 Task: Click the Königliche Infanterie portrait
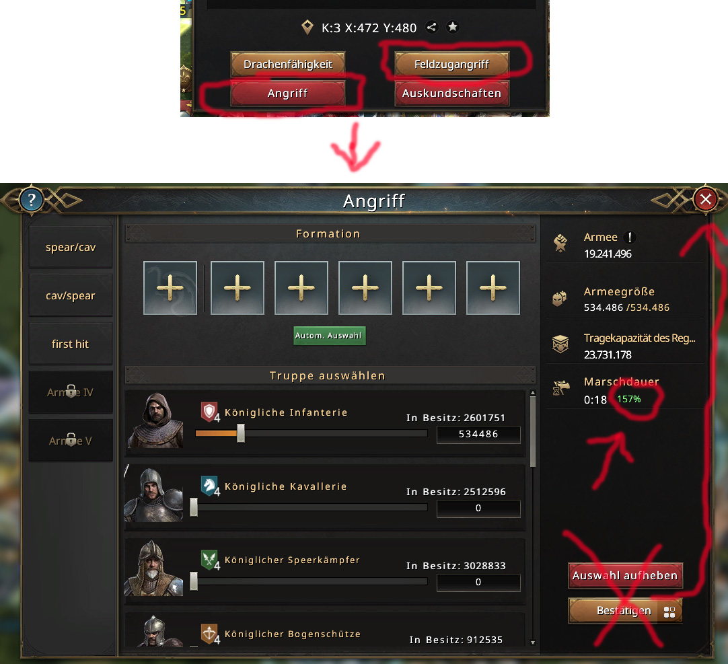(155, 420)
